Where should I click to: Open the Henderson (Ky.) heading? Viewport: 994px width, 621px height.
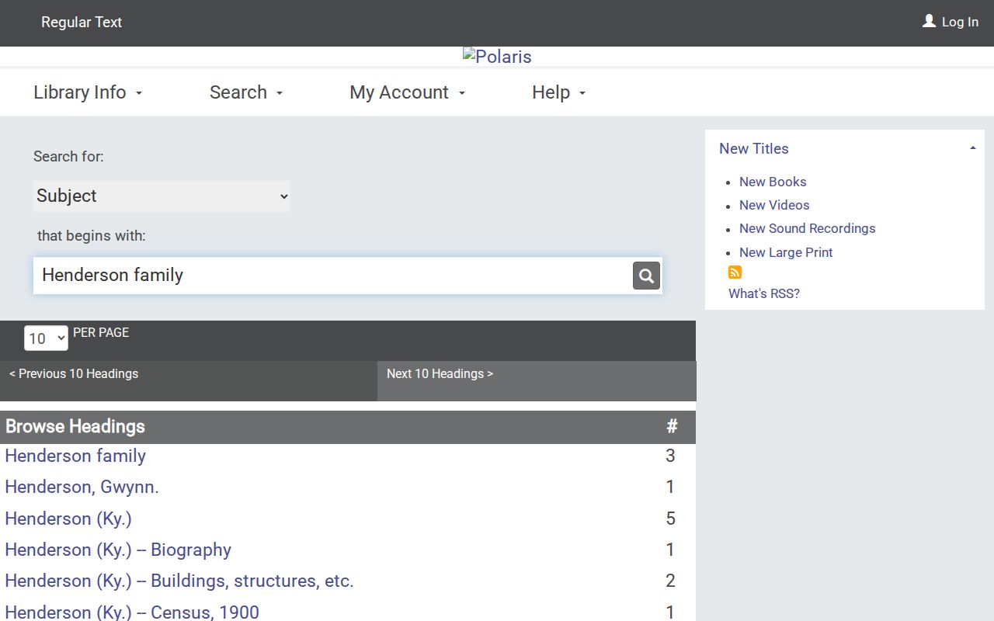tap(68, 519)
